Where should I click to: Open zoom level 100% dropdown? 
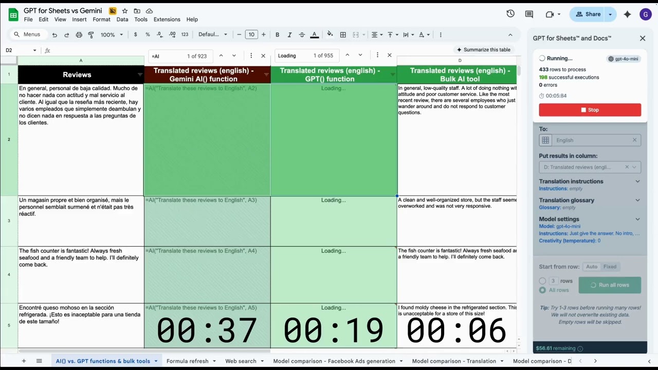(x=112, y=35)
